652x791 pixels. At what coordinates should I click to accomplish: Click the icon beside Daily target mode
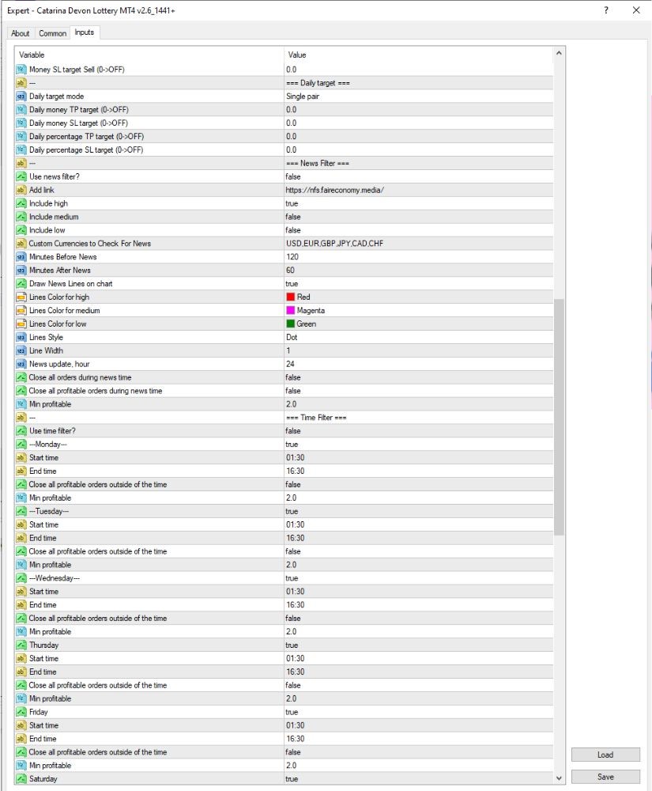[x=21, y=97]
